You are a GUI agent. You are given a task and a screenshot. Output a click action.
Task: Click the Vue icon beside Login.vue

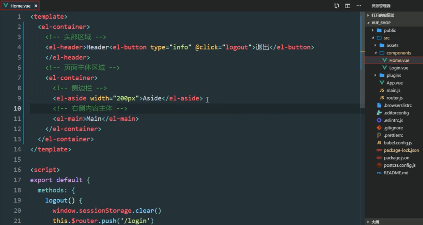pyautogui.click(x=385, y=68)
